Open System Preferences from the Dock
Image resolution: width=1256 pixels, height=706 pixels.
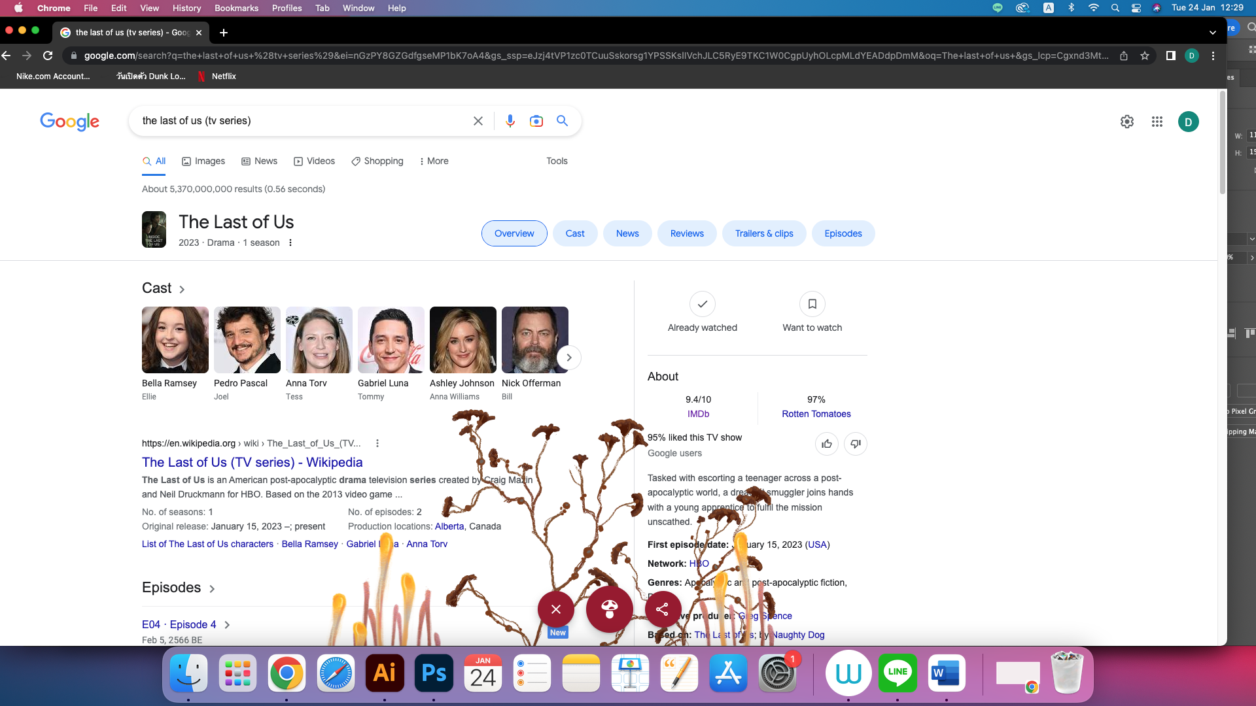click(777, 673)
